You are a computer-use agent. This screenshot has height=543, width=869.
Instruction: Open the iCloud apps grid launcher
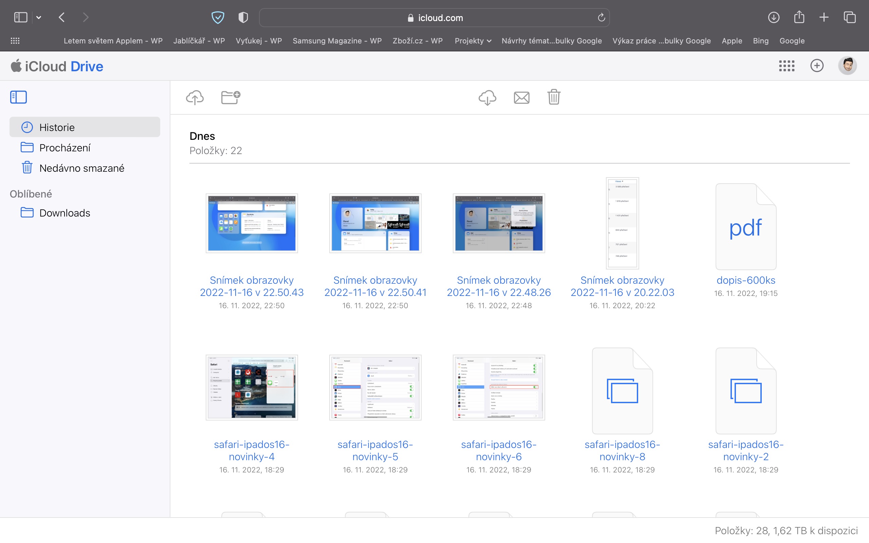787,66
